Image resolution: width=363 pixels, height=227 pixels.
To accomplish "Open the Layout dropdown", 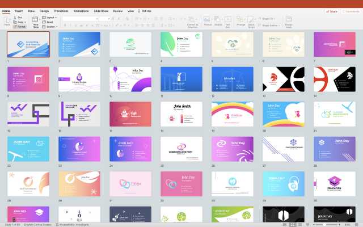I will [x=50, y=18].
